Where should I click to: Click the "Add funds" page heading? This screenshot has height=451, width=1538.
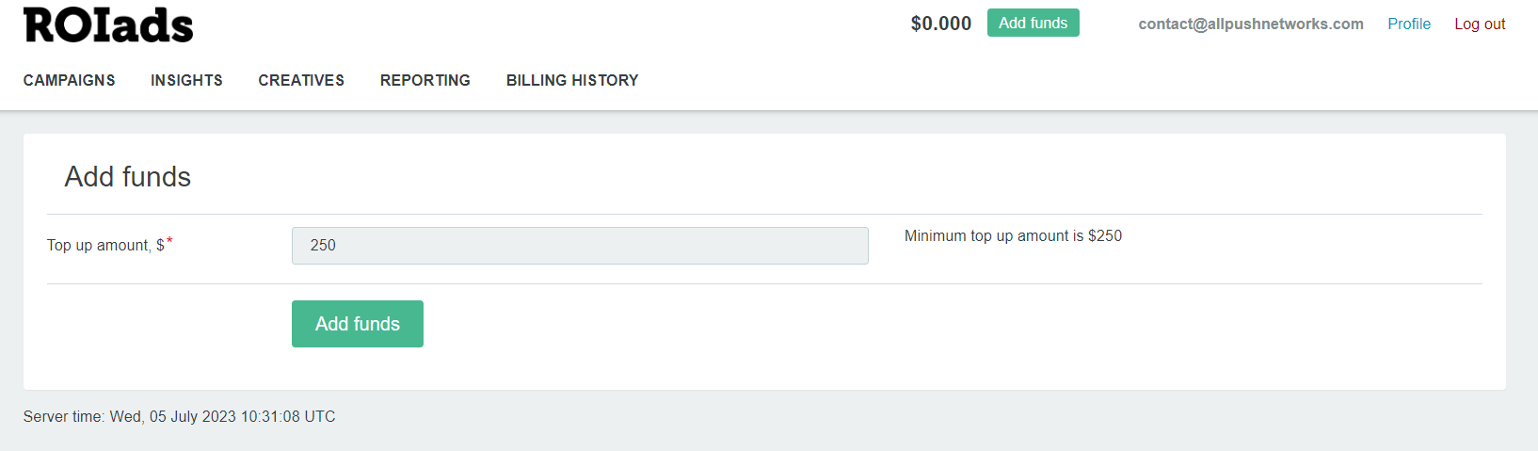tap(128, 177)
